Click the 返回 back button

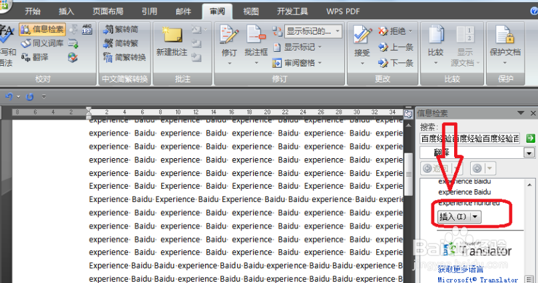436,168
